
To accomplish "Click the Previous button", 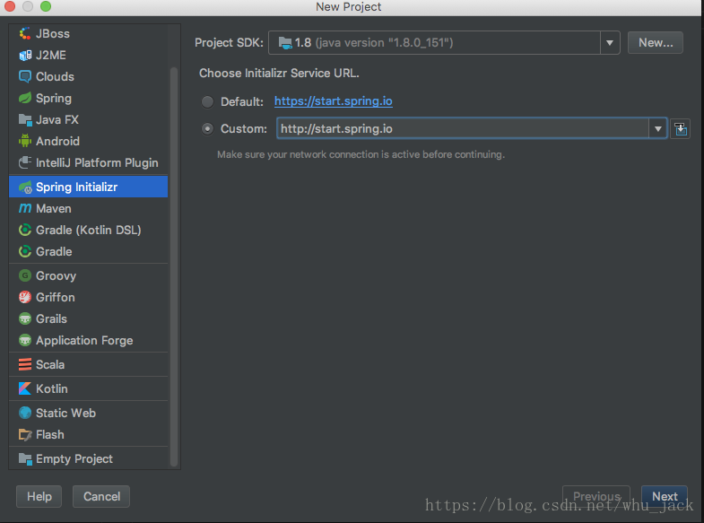I will point(596,496).
